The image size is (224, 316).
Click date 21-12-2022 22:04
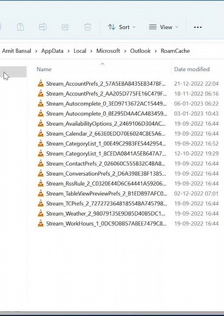[196, 83]
